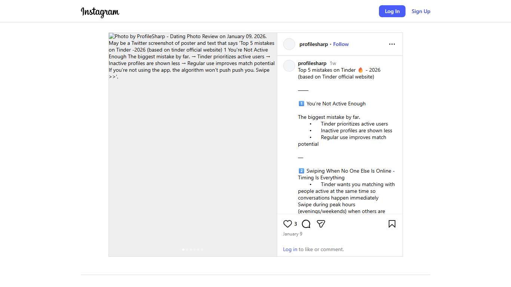Follow the profilesharp account
Screen dimensions: 511x287
click(341, 44)
